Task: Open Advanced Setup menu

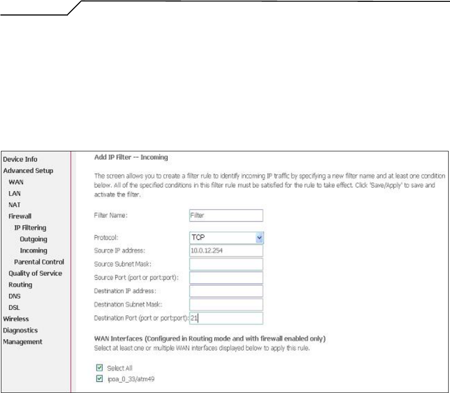Action: click(x=28, y=170)
